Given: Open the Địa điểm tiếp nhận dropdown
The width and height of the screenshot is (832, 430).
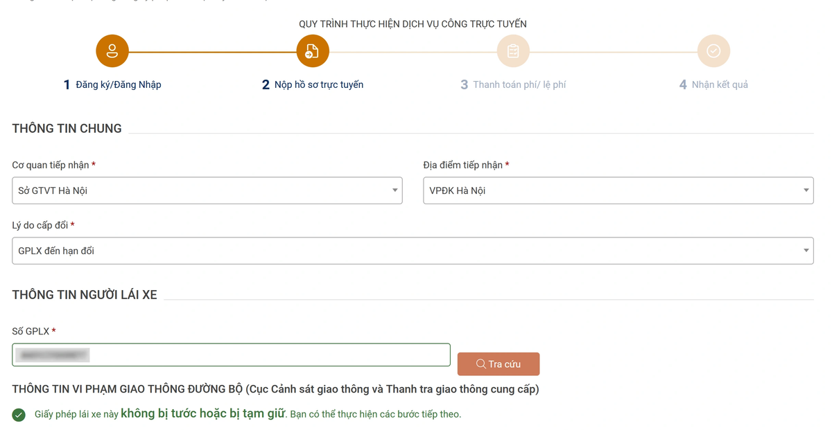Looking at the screenshot, I should pos(618,190).
